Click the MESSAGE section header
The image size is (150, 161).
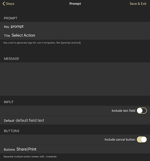pyautogui.click(x=12, y=59)
